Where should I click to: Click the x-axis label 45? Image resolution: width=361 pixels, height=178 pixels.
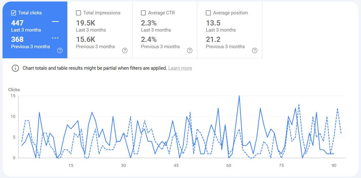176,165
